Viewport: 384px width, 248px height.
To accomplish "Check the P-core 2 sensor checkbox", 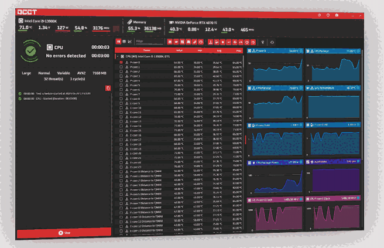I will (x=121, y=72).
